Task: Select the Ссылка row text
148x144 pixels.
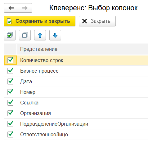Action: pyautogui.click(x=29, y=103)
